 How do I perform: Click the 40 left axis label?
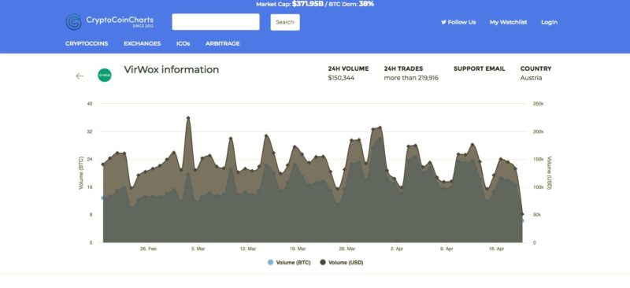(x=90, y=104)
